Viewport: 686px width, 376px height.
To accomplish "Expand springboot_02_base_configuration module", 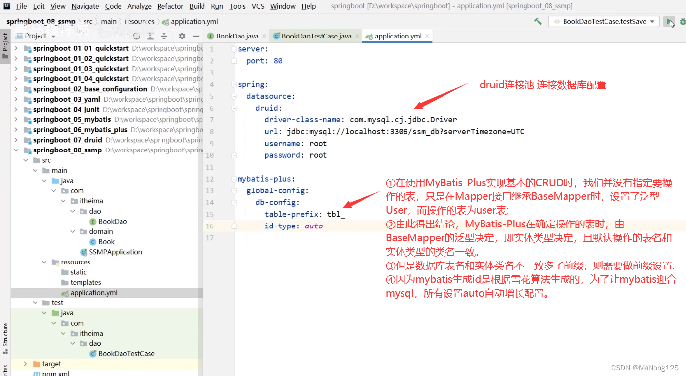I will point(16,89).
